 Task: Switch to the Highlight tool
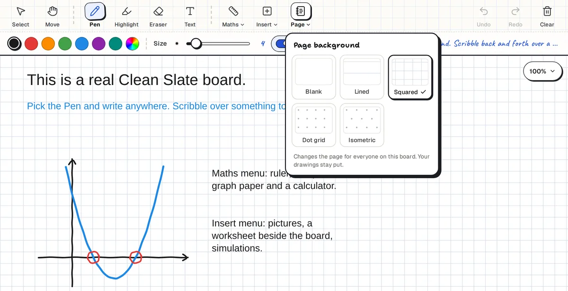(x=126, y=17)
